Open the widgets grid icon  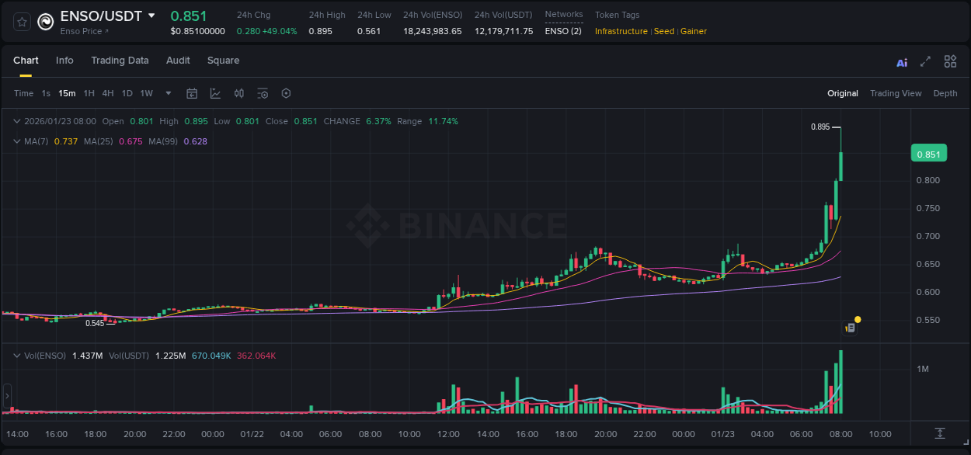(950, 61)
